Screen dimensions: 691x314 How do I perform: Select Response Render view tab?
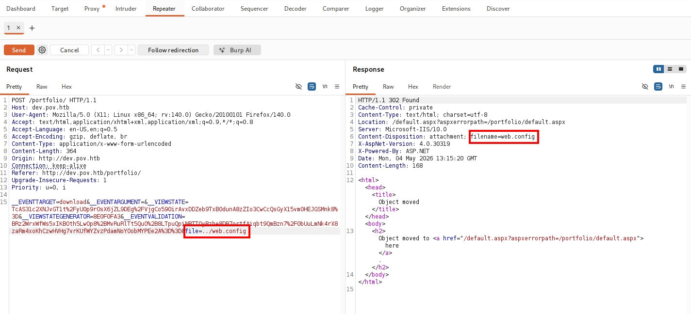(x=442, y=87)
